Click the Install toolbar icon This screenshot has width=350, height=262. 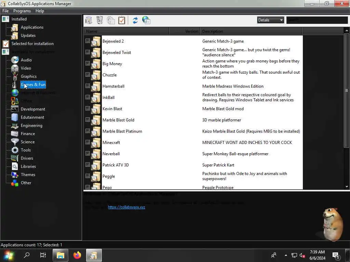[89, 20]
